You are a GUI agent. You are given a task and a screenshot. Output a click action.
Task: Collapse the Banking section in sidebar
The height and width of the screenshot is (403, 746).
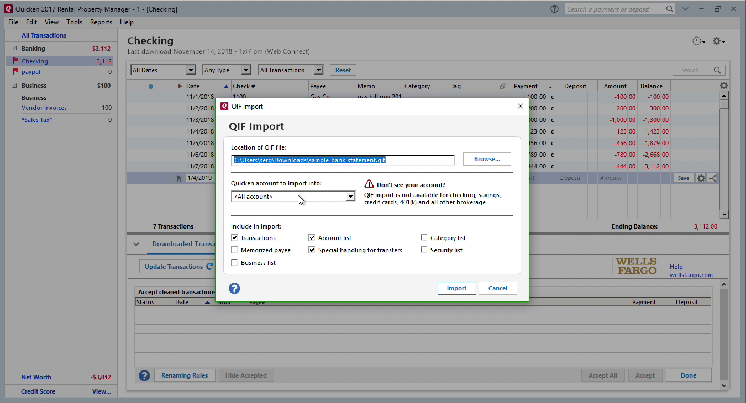coord(15,49)
